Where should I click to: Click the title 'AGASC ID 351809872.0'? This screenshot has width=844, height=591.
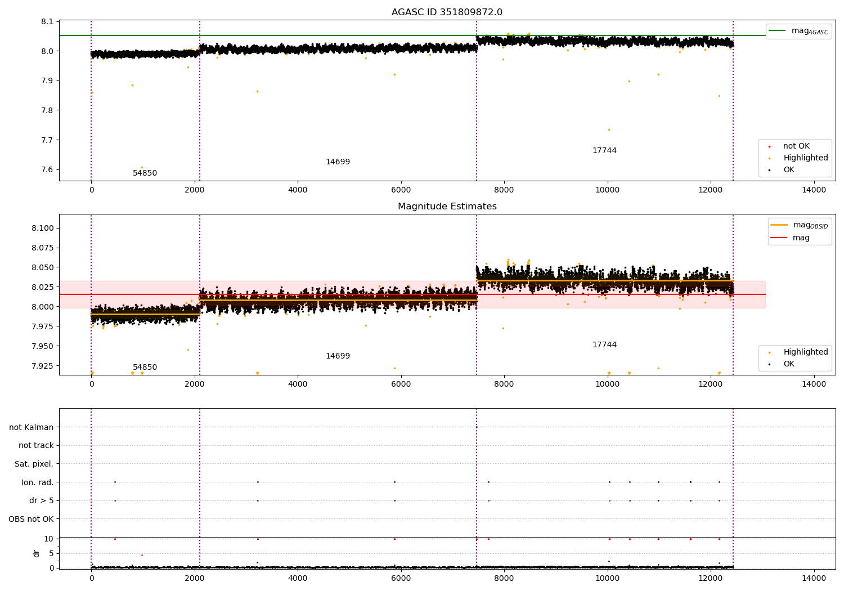(x=447, y=12)
